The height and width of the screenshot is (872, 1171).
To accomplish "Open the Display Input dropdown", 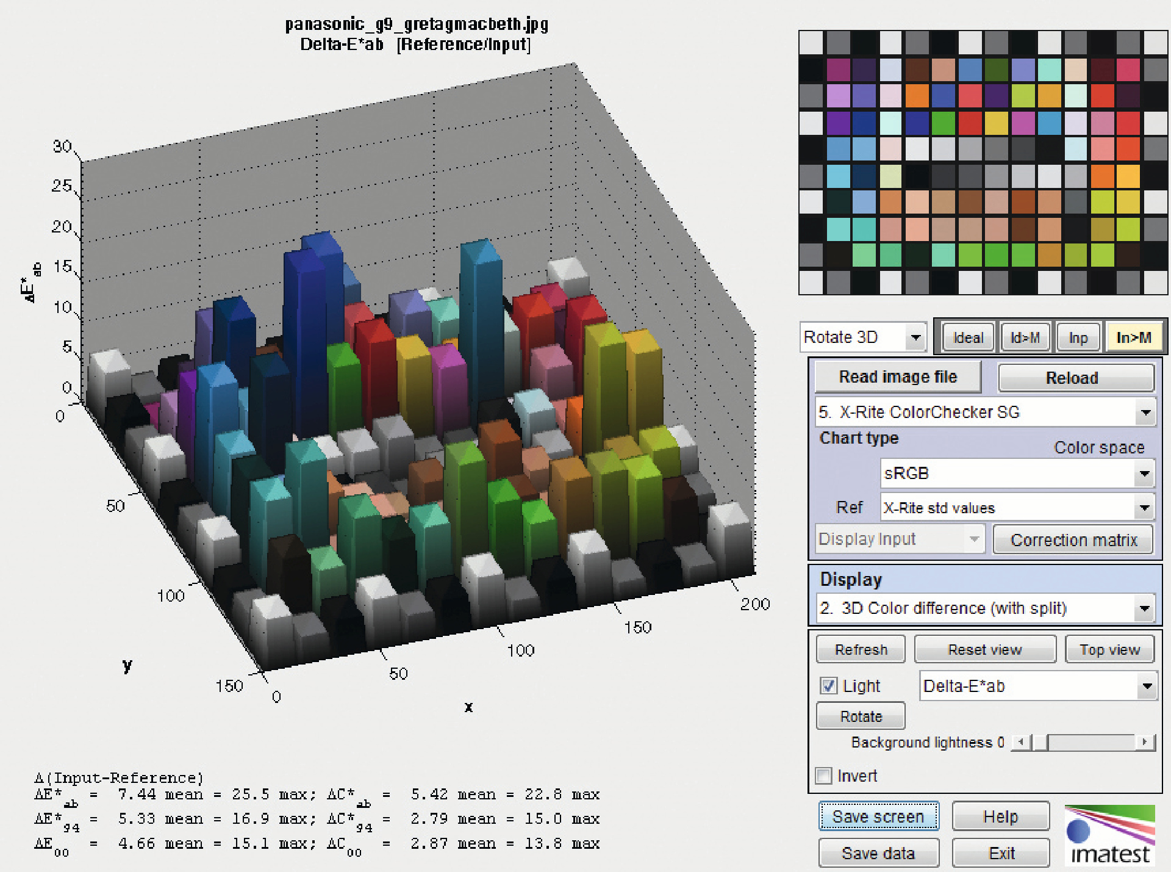I will [x=900, y=539].
